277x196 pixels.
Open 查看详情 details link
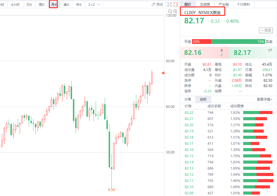[264, 99]
